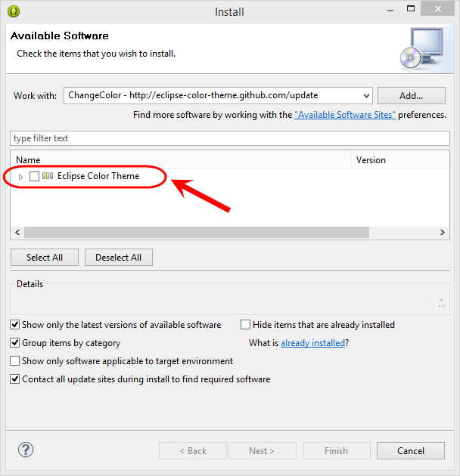Click the Add... button

click(x=412, y=96)
